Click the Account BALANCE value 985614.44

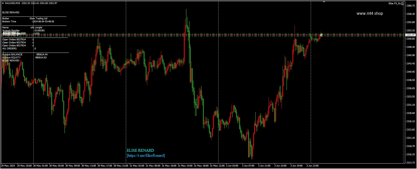[42, 55]
